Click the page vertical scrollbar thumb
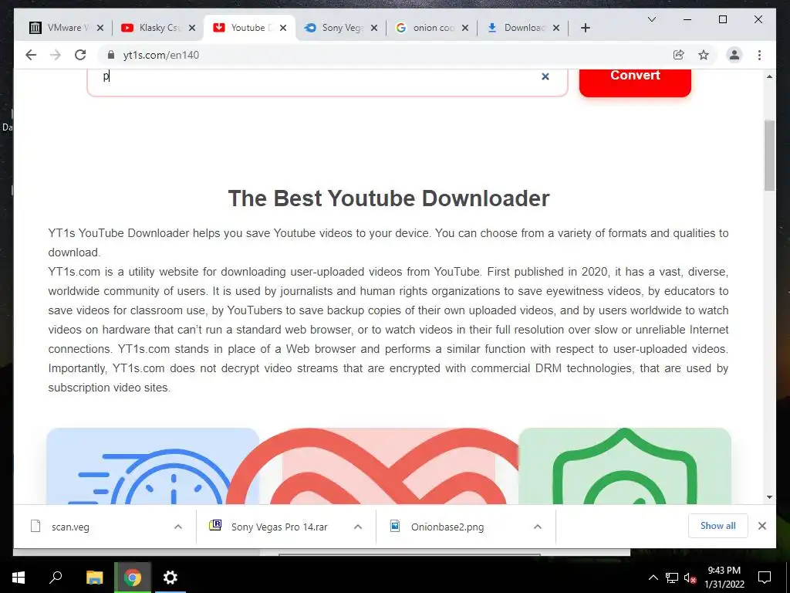The image size is (790, 593). click(769, 155)
